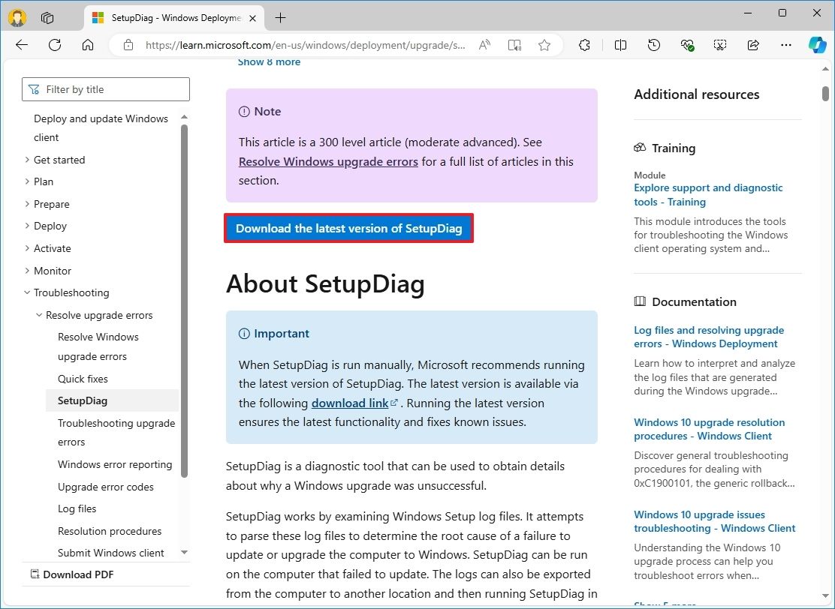Click the Read aloud icon
This screenshot has width=835, height=609.
pyautogui.click(x=484, y=45)
